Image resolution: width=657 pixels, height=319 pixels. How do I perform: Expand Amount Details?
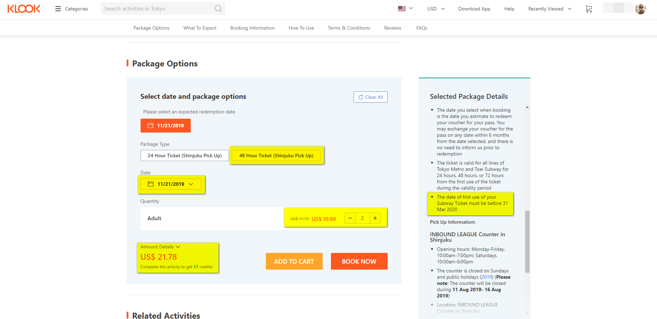160,247
